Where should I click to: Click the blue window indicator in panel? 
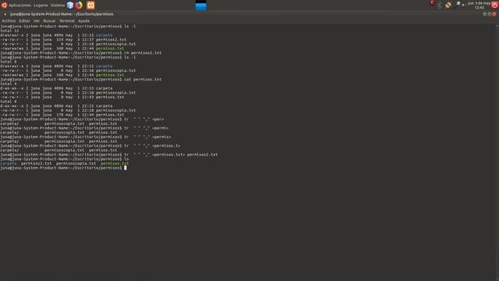coord(201,5)
